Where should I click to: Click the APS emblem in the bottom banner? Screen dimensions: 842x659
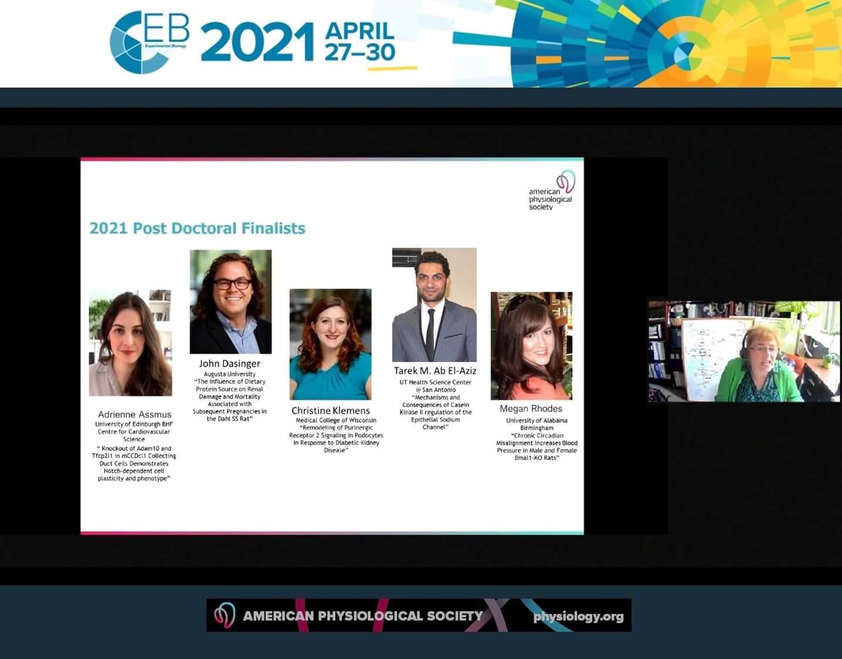[x=224, y=615]
